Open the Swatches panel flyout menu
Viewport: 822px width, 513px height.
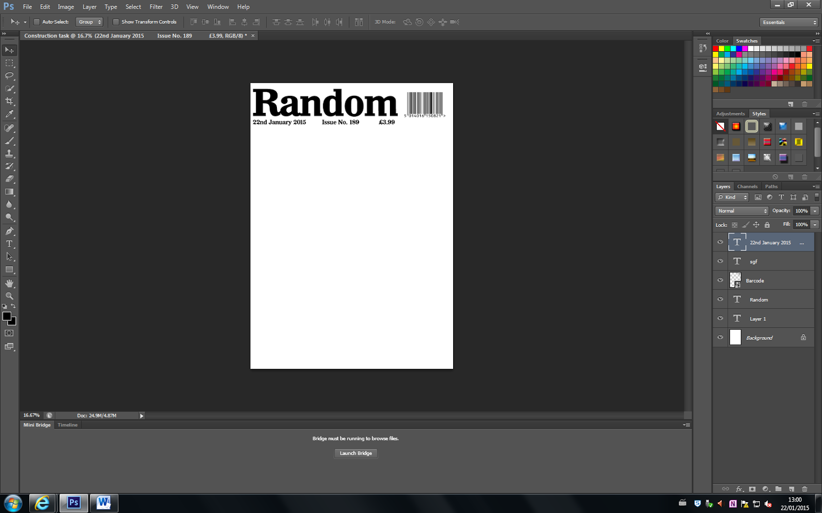[816, 41]
